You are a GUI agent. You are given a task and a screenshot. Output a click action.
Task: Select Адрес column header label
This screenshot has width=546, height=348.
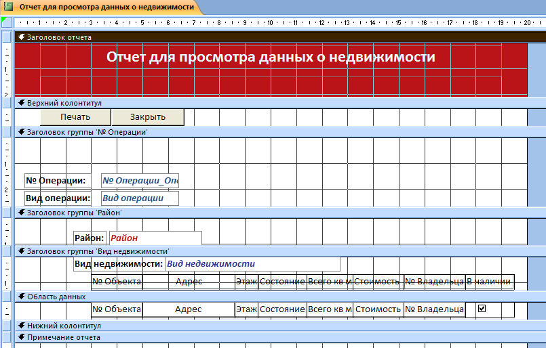click(189, 282)
